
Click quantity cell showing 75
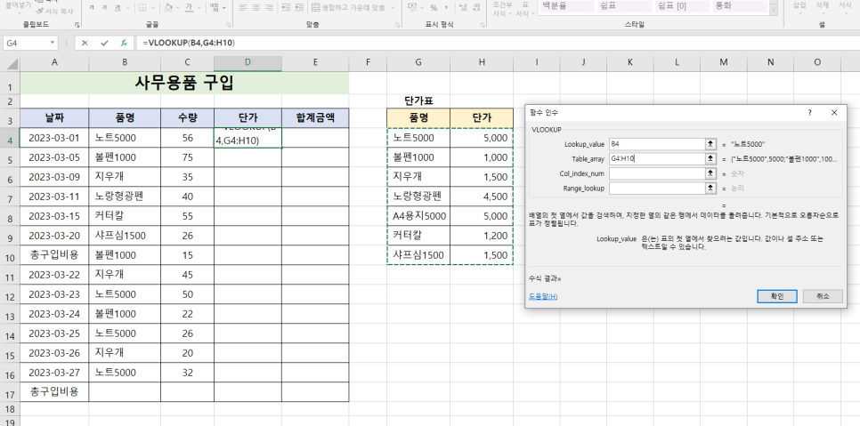tap(188, 157)
